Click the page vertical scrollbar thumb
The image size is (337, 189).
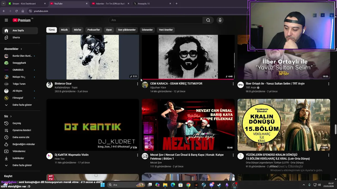[335, 129]
